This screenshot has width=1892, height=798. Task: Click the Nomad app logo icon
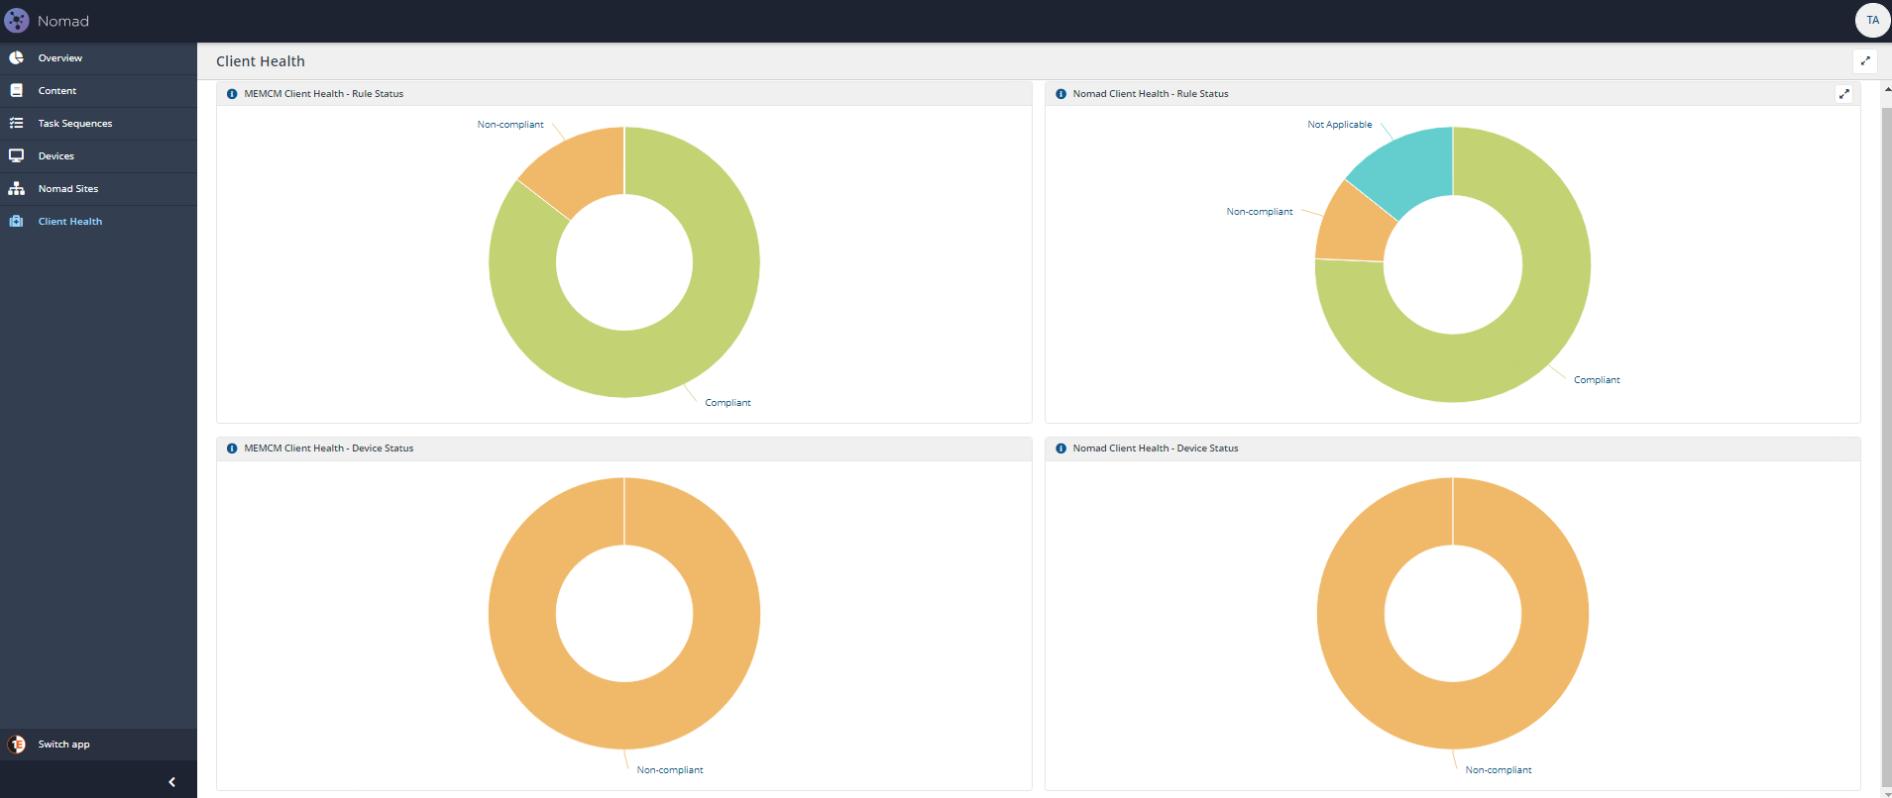point(17,21)
